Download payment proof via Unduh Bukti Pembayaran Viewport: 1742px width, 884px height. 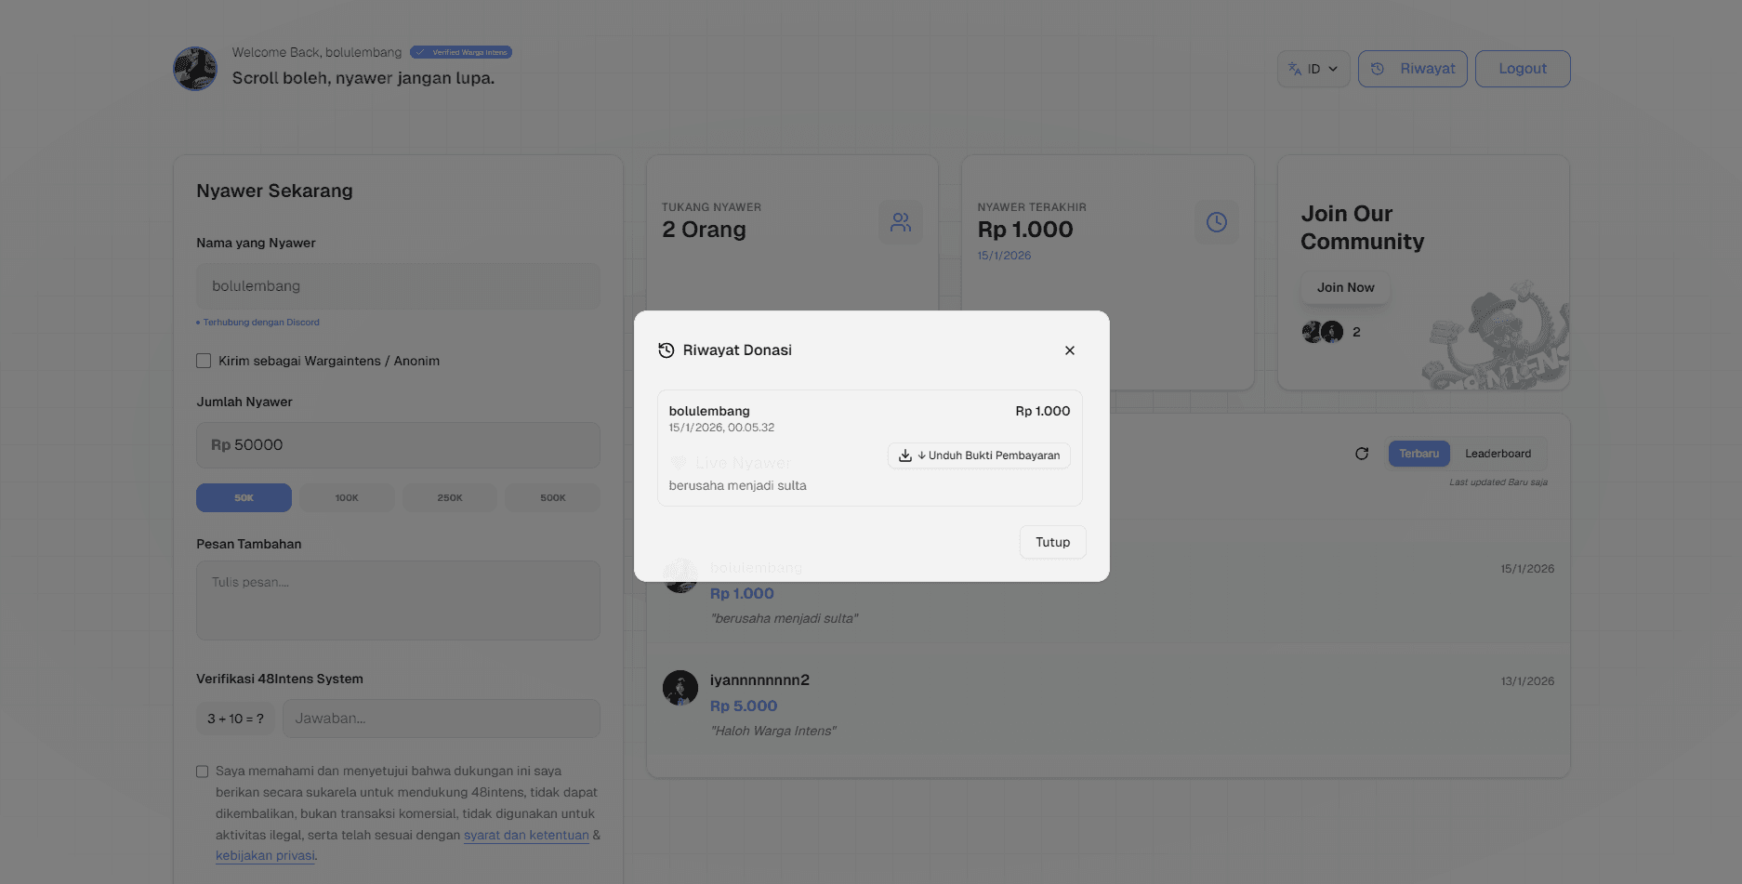(x=979, y=455)
